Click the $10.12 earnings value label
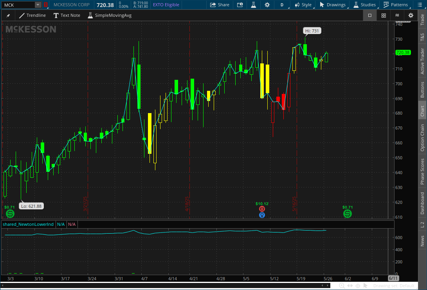427x290 pixels. [x=262, y=204]
